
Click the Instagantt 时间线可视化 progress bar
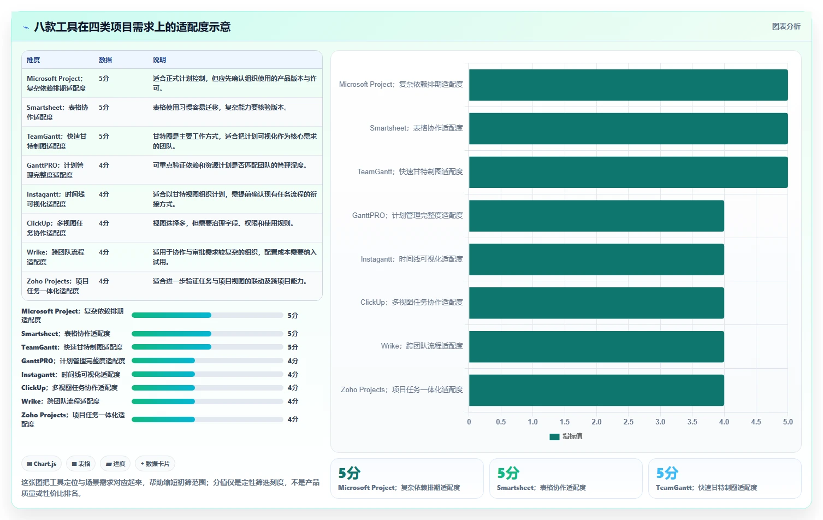[x=208, y=374]
